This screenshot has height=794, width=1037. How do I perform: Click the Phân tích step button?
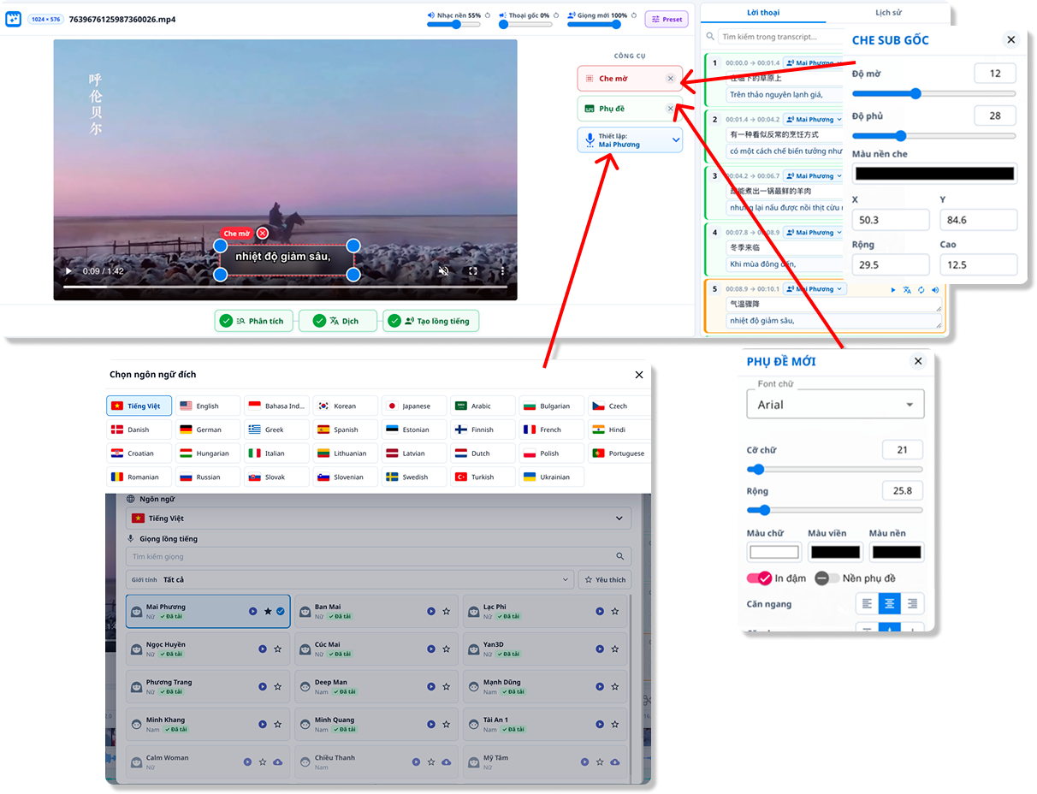[254, 321]
